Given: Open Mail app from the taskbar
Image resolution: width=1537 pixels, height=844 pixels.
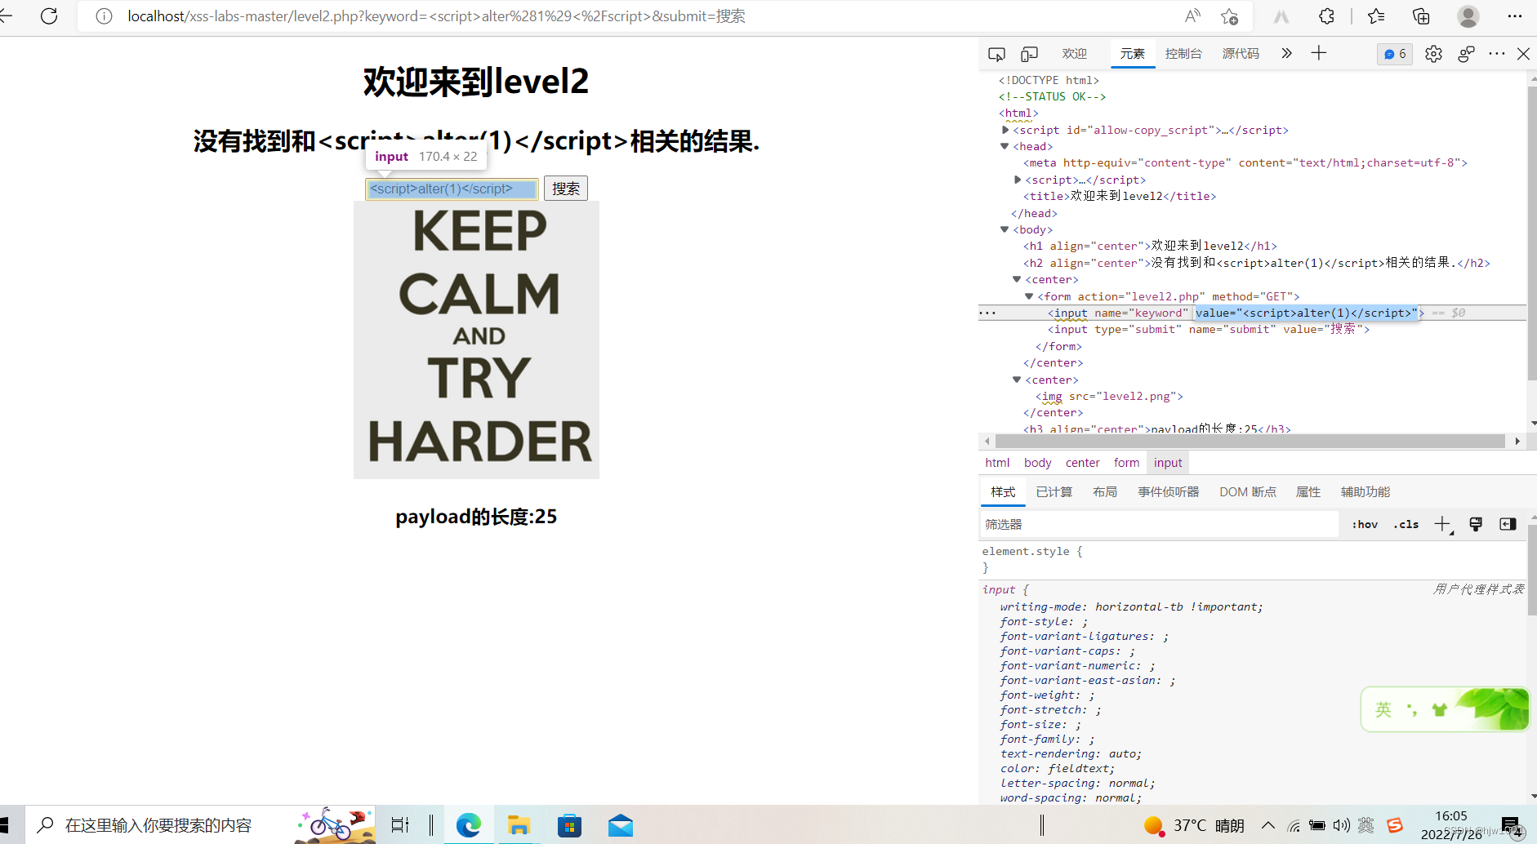Looking at the screenshot, I should [x=621, y=825].
